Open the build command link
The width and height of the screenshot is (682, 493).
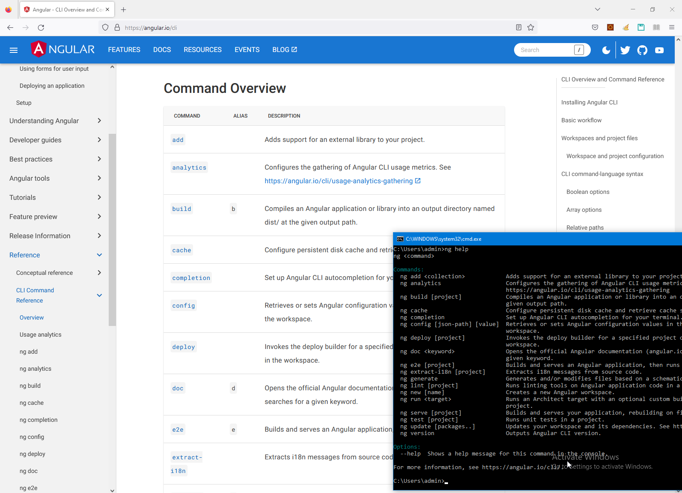tap(182, 209)
